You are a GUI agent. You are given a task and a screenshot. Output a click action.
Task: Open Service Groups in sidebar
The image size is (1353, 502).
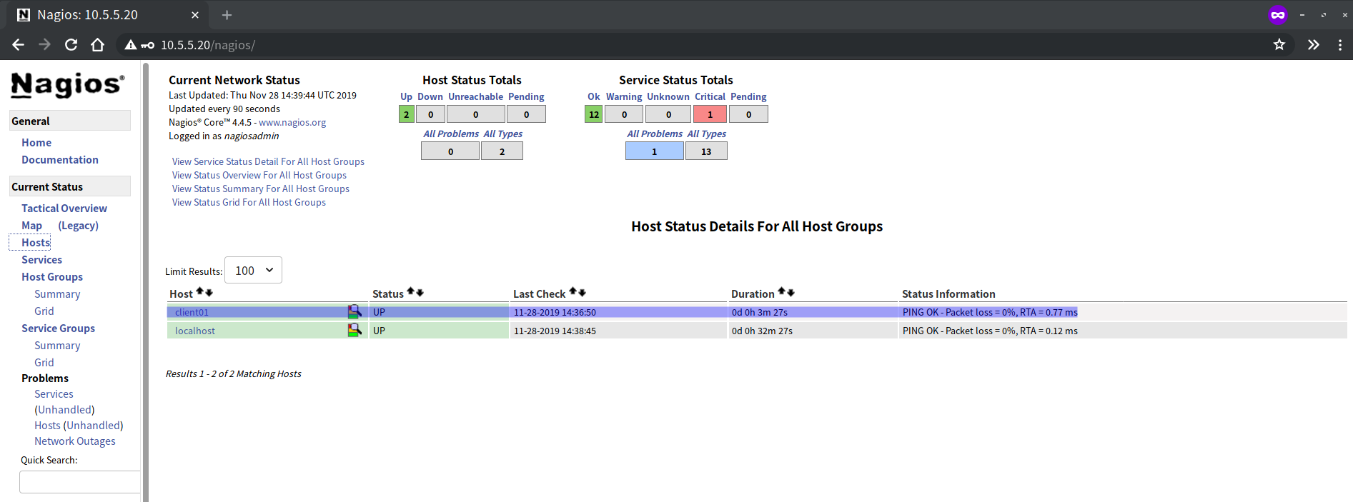58,328
